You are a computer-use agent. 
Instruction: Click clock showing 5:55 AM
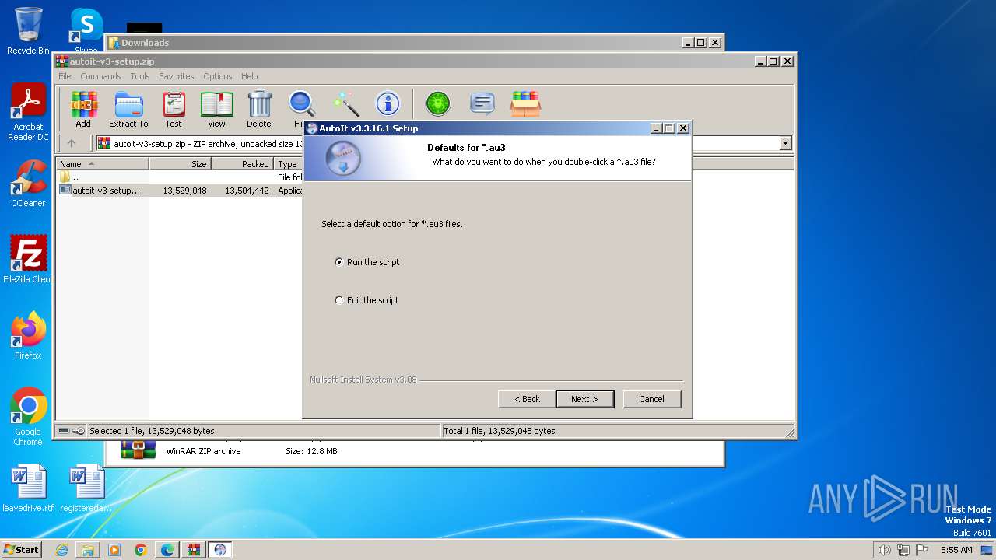click(956, 550)
